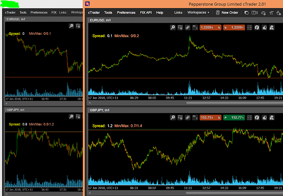Open the checklist icon on front GBPJPY chart
Viewport: 283px width, 196px height.
click(249, 118)
